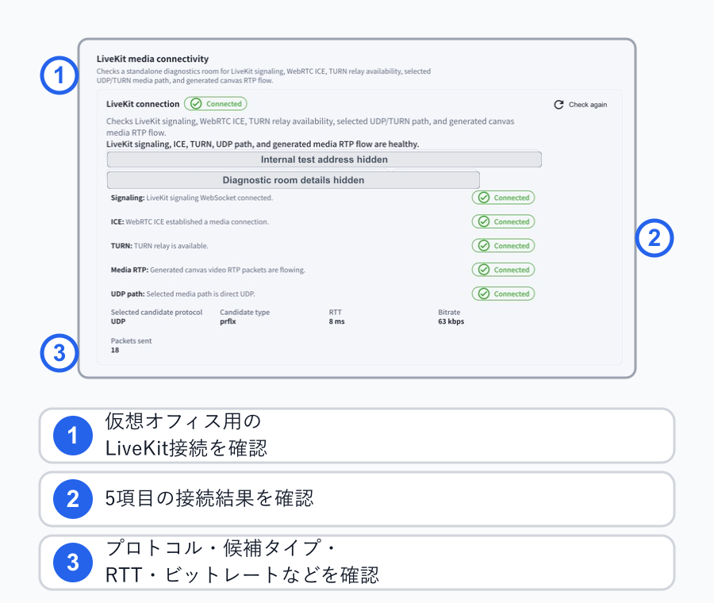Click 'ICE: WebRTC ICE established a media connection.' text
The image size is (714, 603).
[x=190, y=222]
